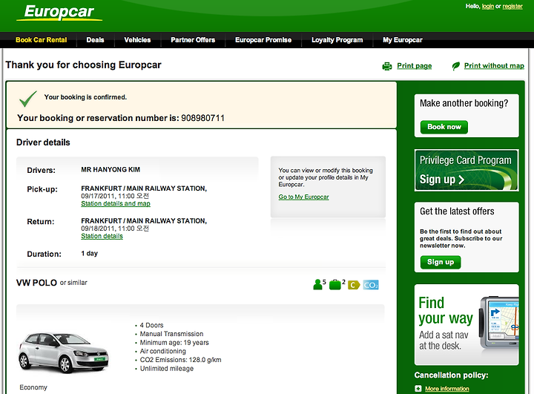
Task: Open Europcar Promise menu
Action: (x=263, y=40)
